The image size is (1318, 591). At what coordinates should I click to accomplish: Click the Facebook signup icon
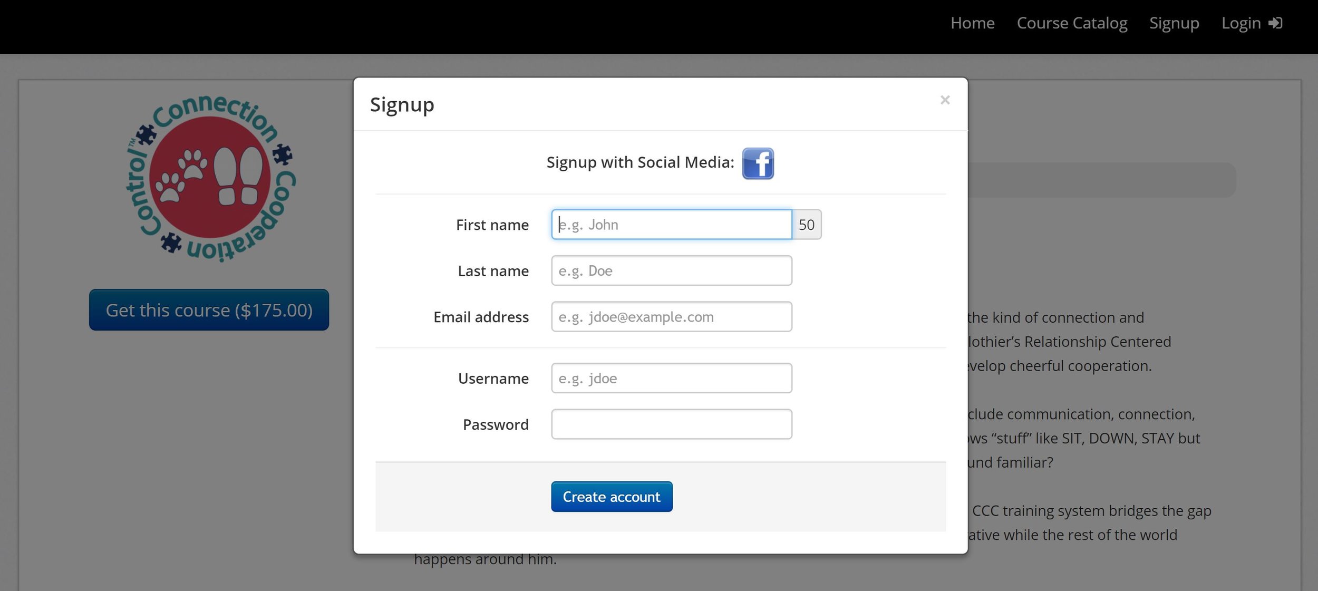tap(758, 163)
